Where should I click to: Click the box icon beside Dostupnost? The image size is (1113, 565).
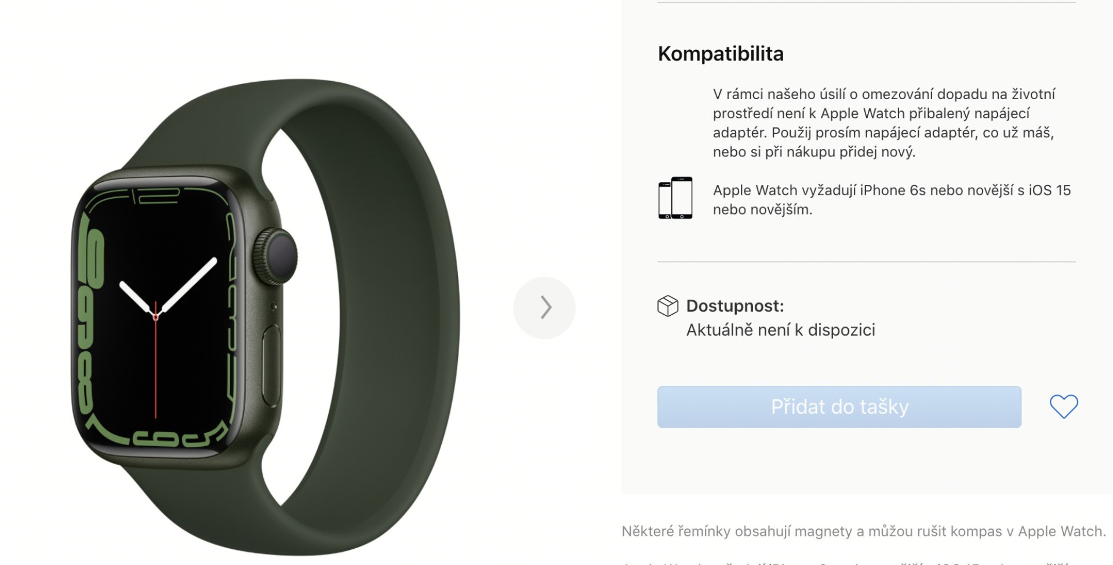pos(668,305)
